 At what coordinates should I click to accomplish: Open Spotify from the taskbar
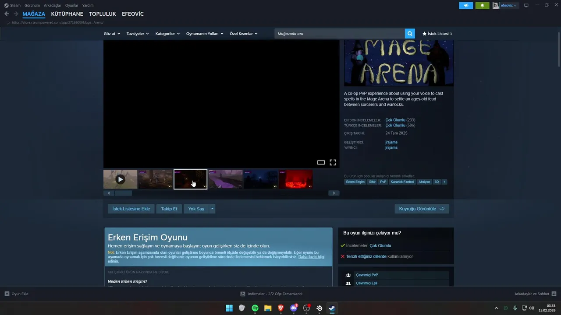point(255,308)
